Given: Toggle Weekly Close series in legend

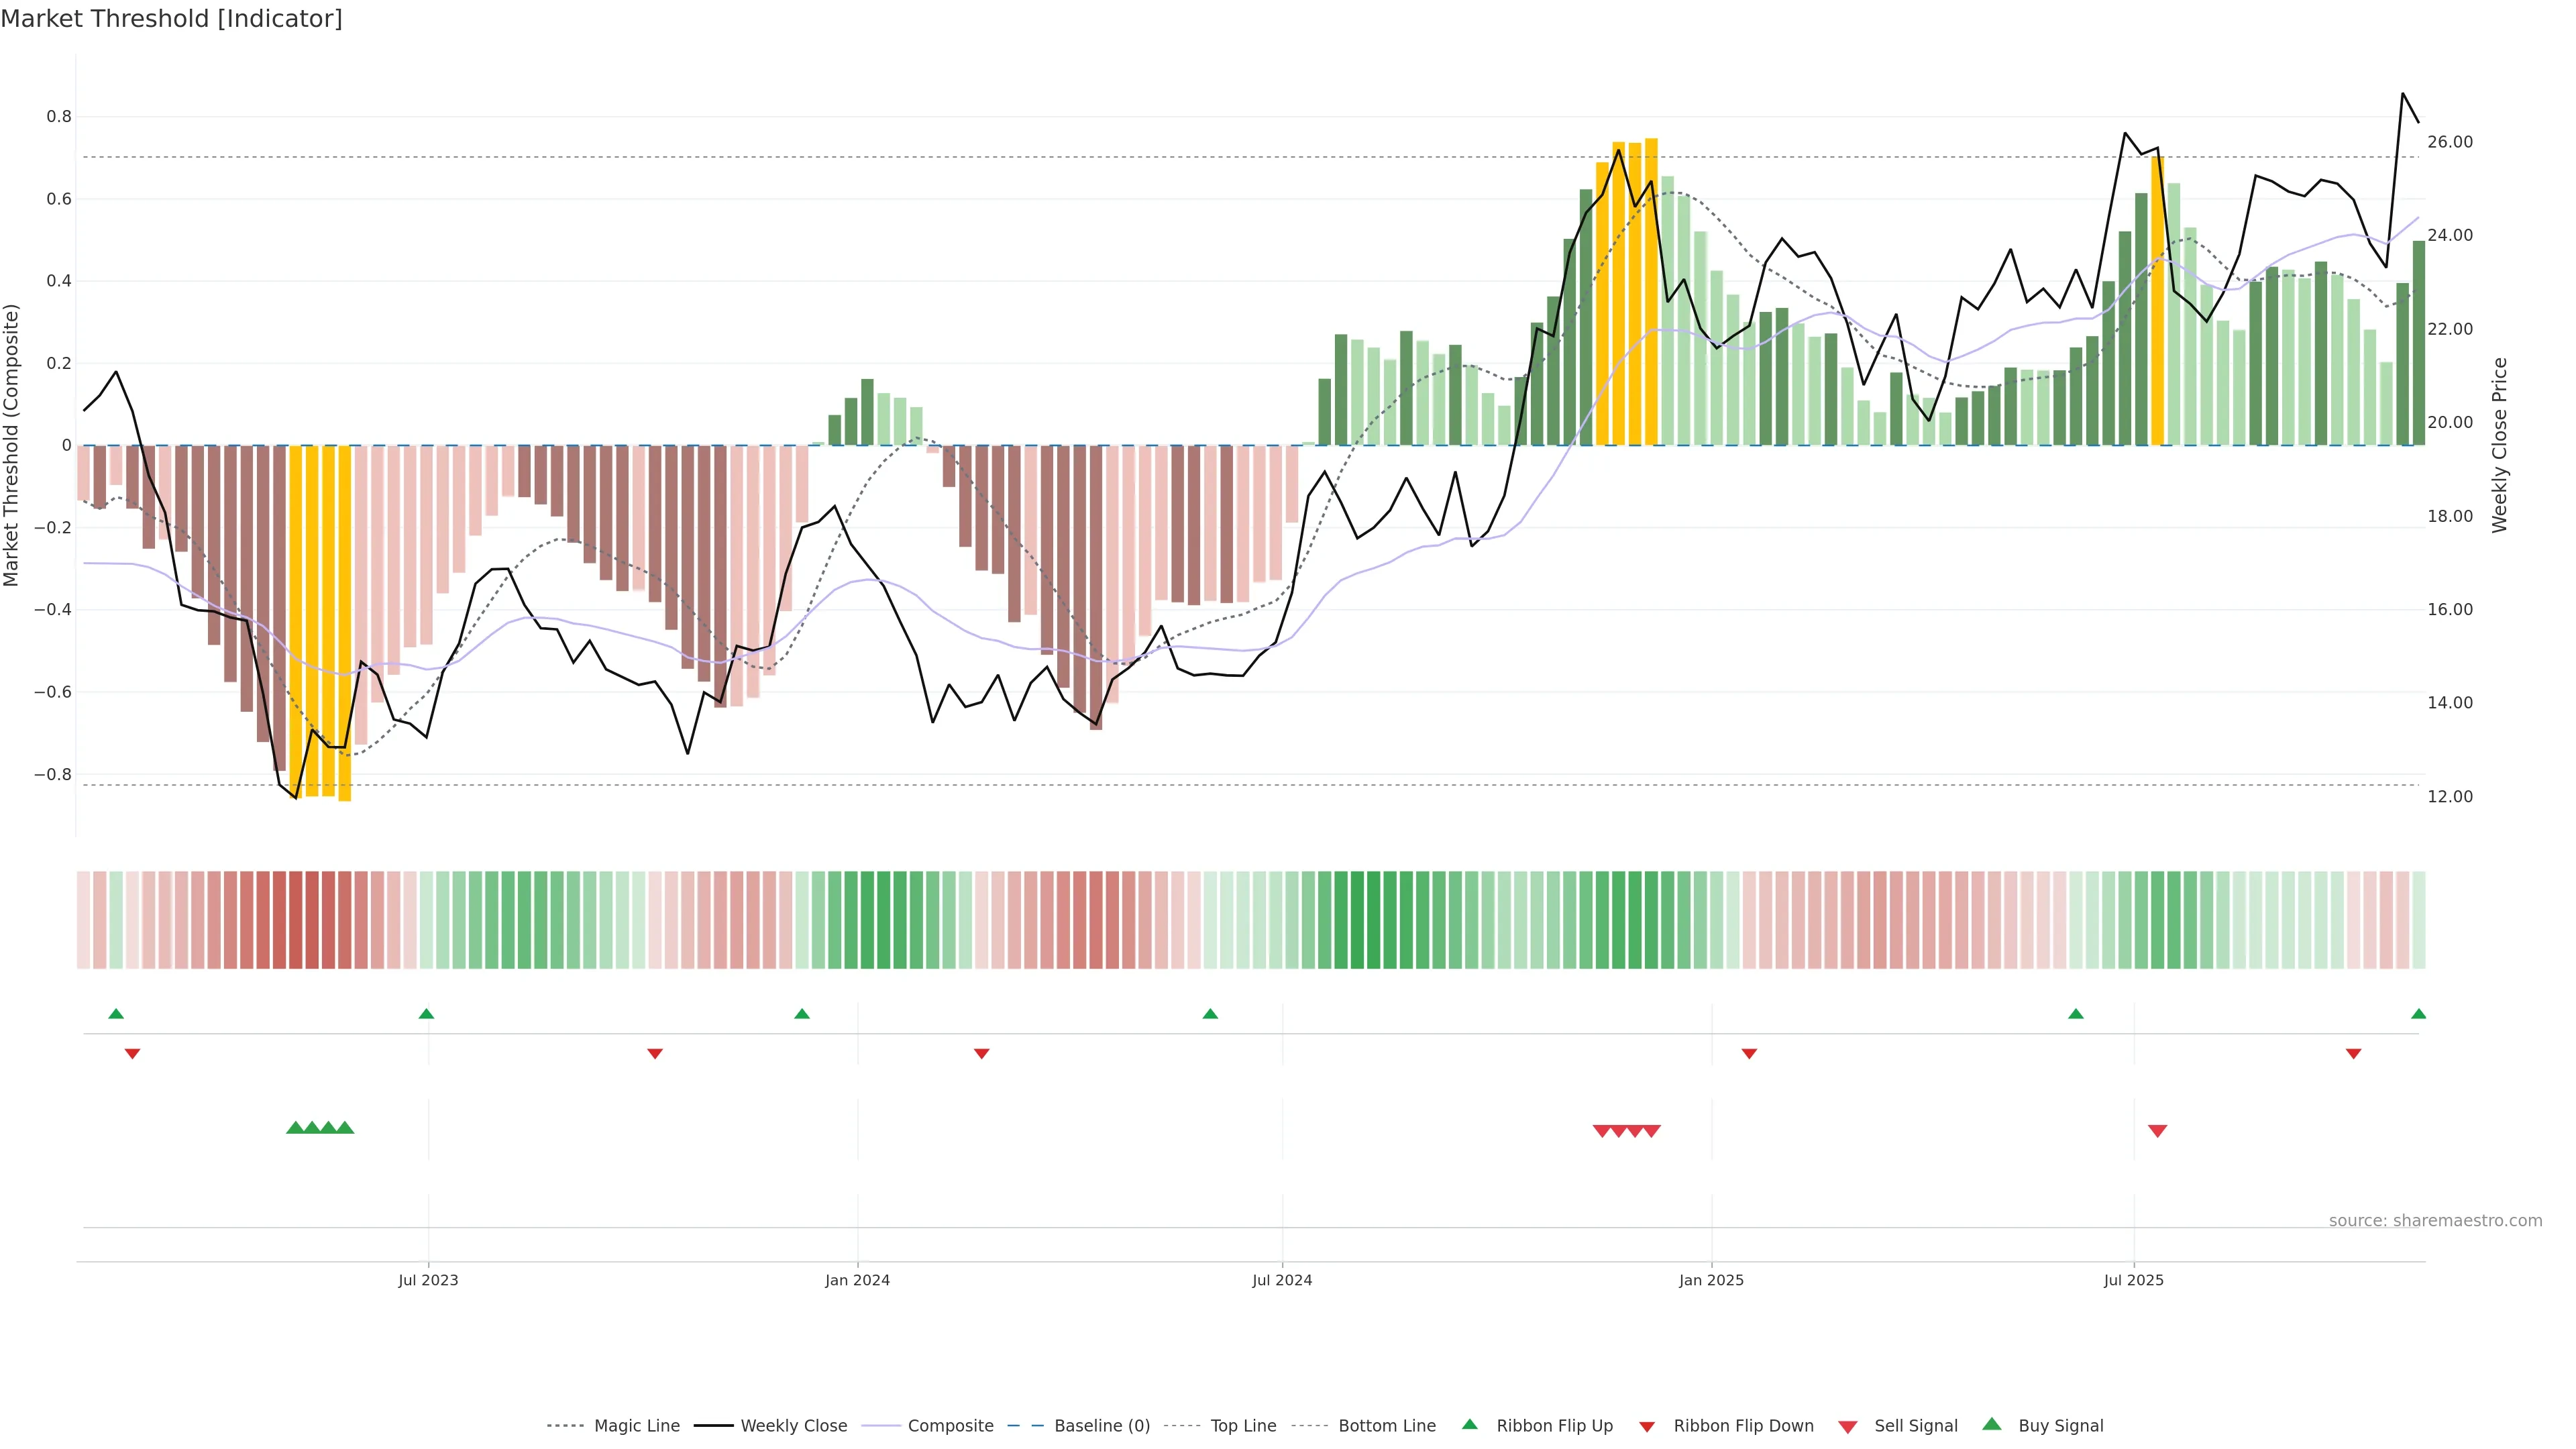Looking at the screenshot, I should click(793, 1426).
